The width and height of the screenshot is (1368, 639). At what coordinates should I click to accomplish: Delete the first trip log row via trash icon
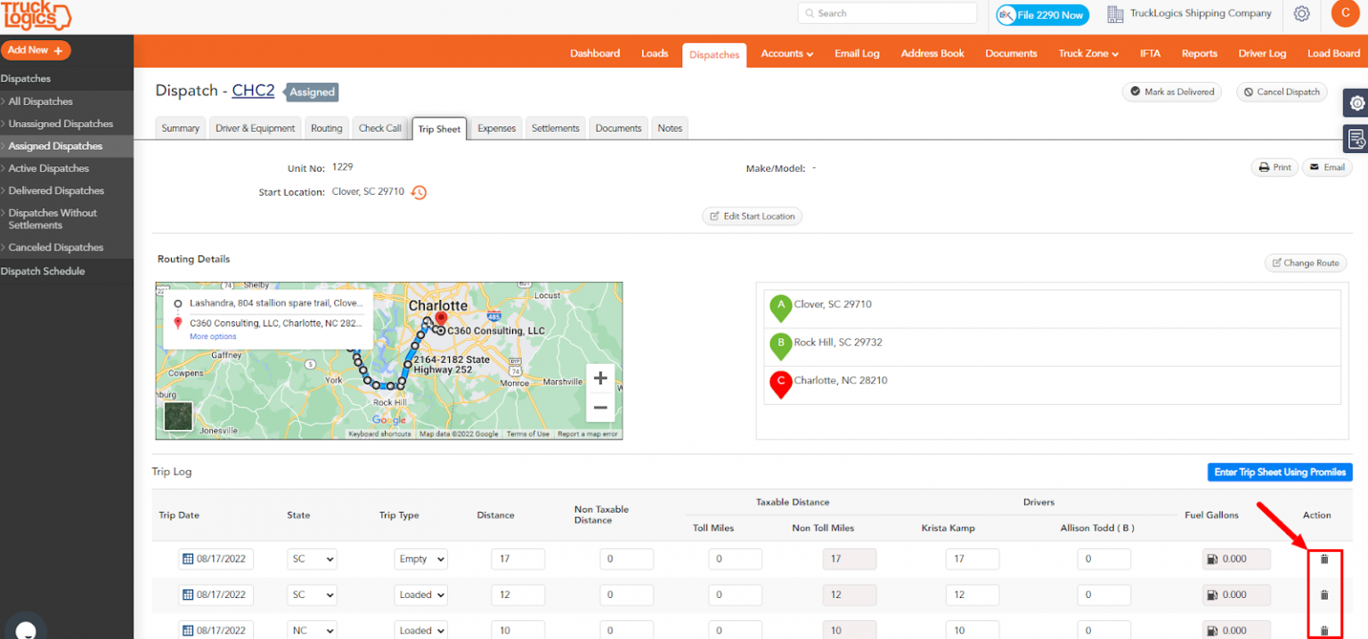(1324, 559)
